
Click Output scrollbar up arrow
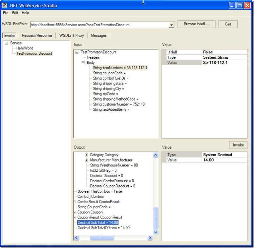156,155
